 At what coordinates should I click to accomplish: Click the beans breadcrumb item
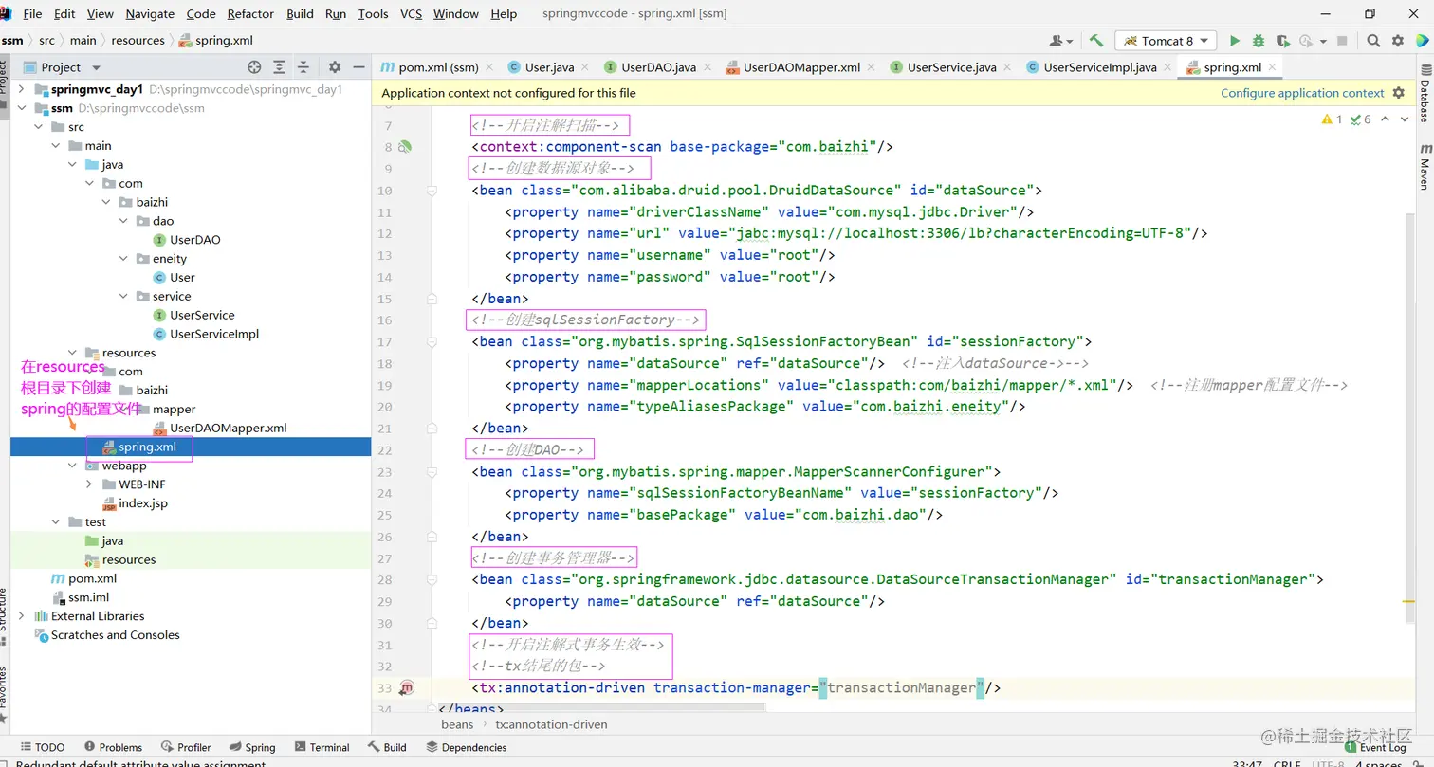pyautogui.click(x=457, y=724)
